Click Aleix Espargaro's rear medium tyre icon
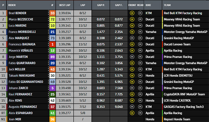 [x=140, y=113]
